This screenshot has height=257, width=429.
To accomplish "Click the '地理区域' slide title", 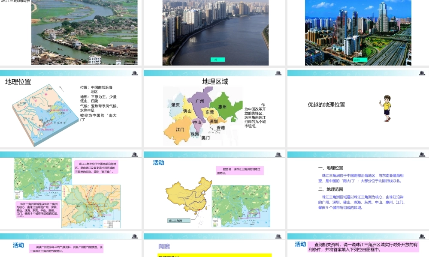I will tap(215, 81).
